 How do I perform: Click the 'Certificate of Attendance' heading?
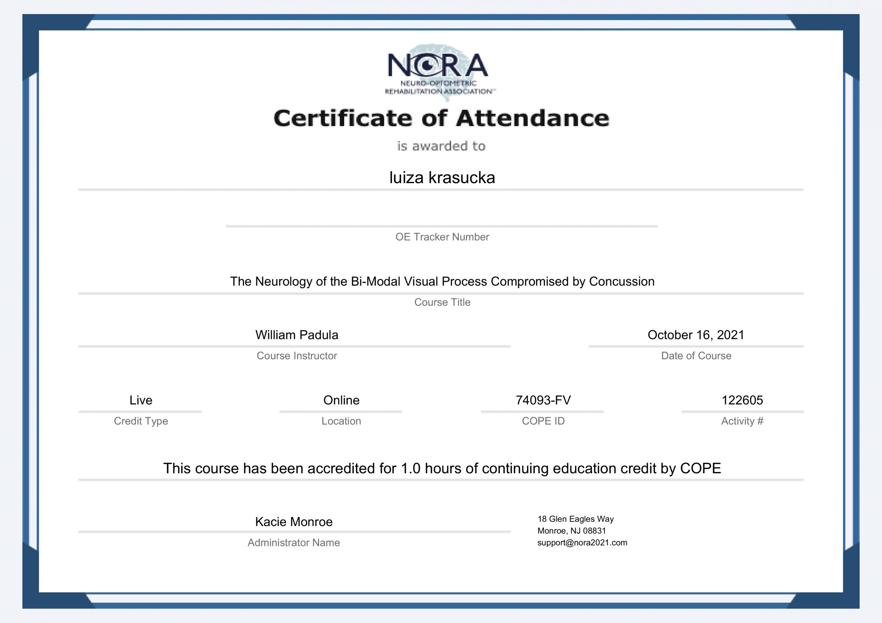point(441,118)
